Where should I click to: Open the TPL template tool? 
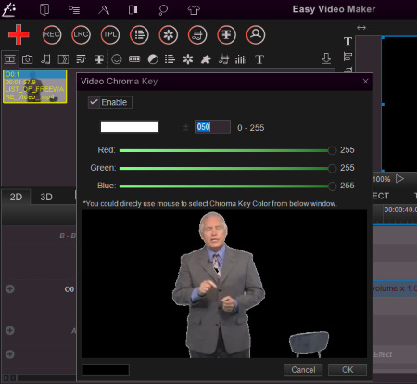click(110, 34)
